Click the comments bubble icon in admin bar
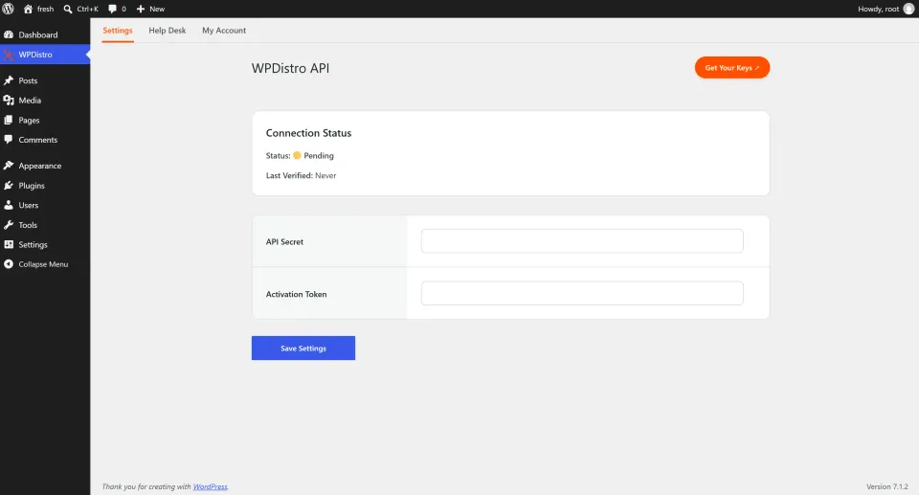Screen dimensions: 919x495 click(x=113, y=9)
